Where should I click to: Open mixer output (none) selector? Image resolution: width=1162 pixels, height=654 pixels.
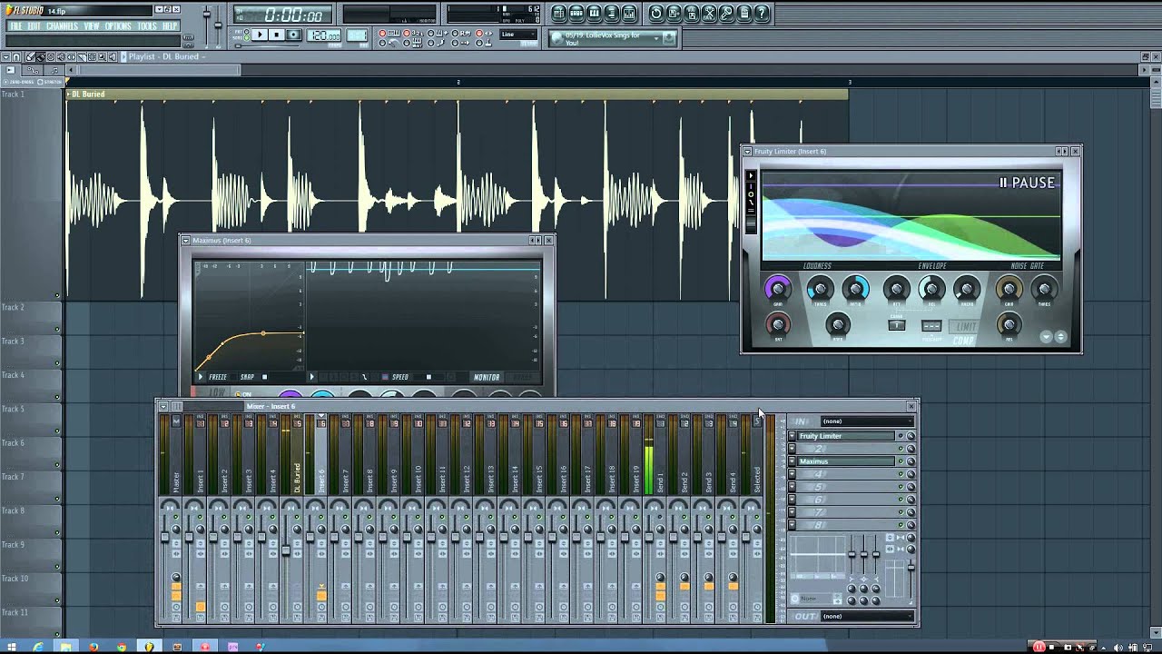(867, 616)
